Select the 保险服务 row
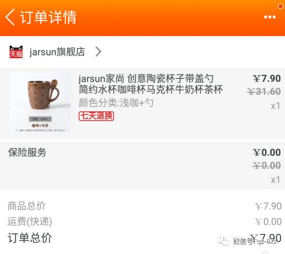Viewport: 285px width, 254px height. pyautogui.click(x=142, y=165)
